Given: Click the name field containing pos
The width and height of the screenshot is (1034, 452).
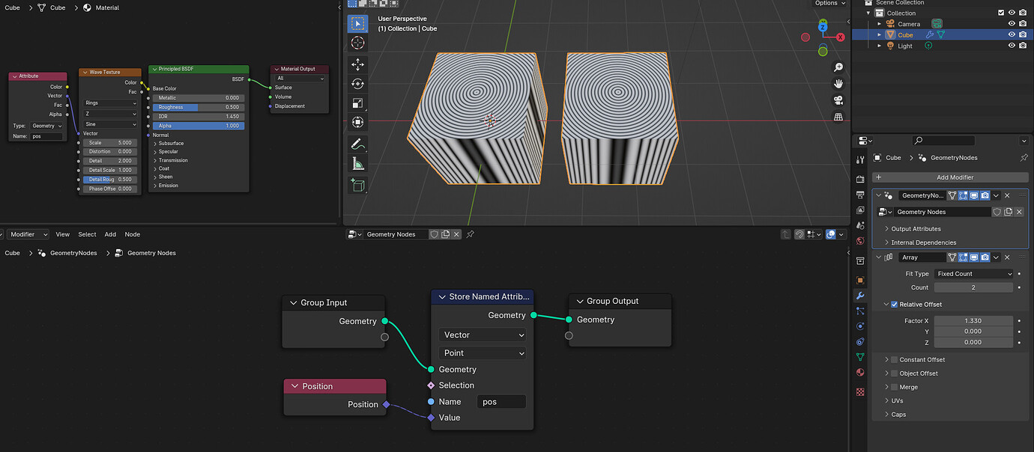Looking at the screenshot, I should coord(501,401).
